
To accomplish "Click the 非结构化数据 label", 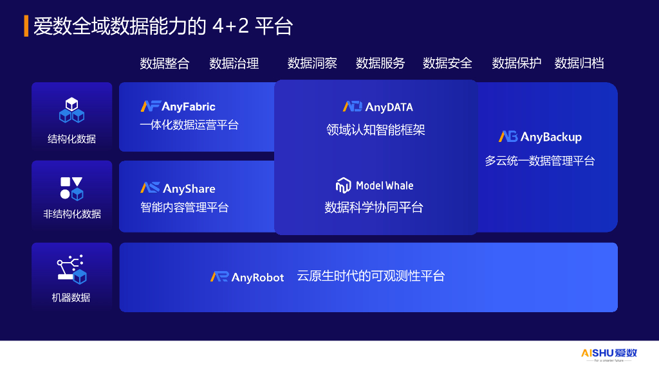I will [72, 214].
